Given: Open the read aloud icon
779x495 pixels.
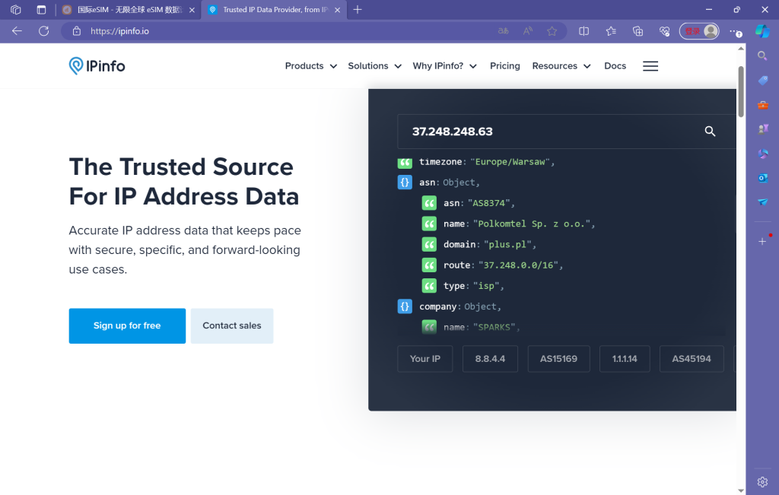Looking at the screenshot, I should tap(528, 30).
